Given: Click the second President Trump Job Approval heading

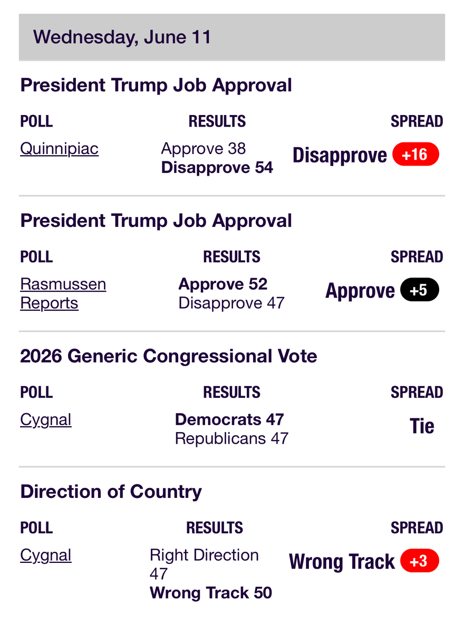Looking at the screenshot, I should pyautogui.click(x=156, y=220).
